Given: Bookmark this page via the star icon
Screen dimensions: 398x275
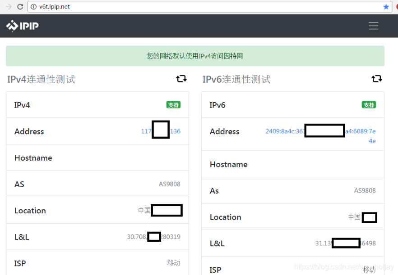Looking at the screenshot, I should [x=386, y=6].
